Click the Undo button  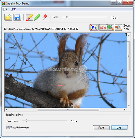tap(120, 128)
